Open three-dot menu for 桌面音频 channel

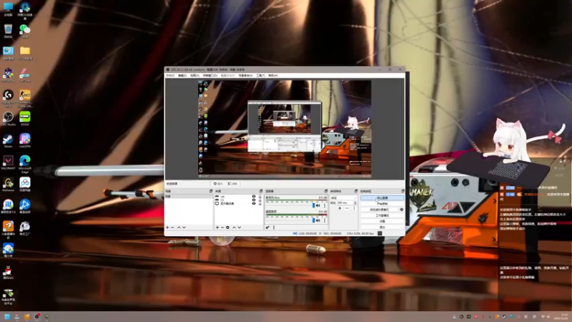click(x=325, y=220)
